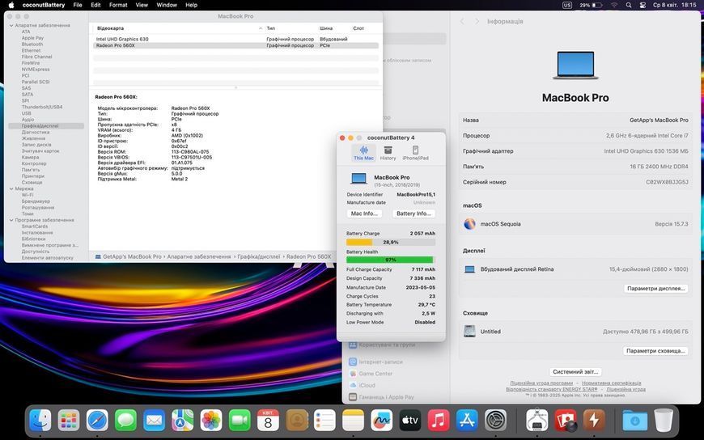Open Notes from the Dock
Screen dimensions: 704x440
353,421
